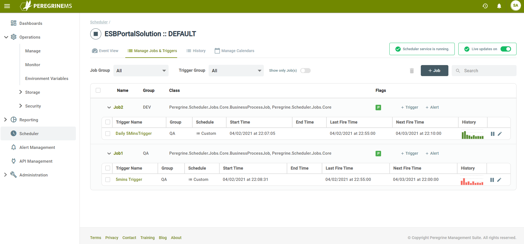Open Manage in the sidebar
The image size is (524, 244).
click(33, 51)
